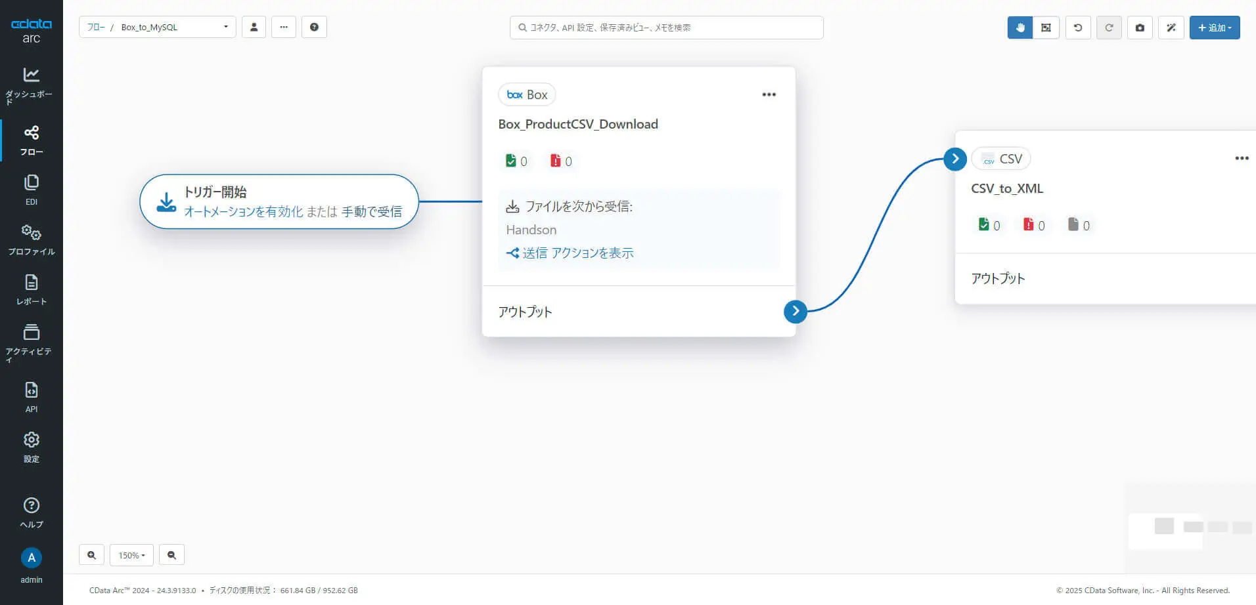Click 手動で受信 link in trigger
This screenshot has width=1256, height=605.
(372, 211)
